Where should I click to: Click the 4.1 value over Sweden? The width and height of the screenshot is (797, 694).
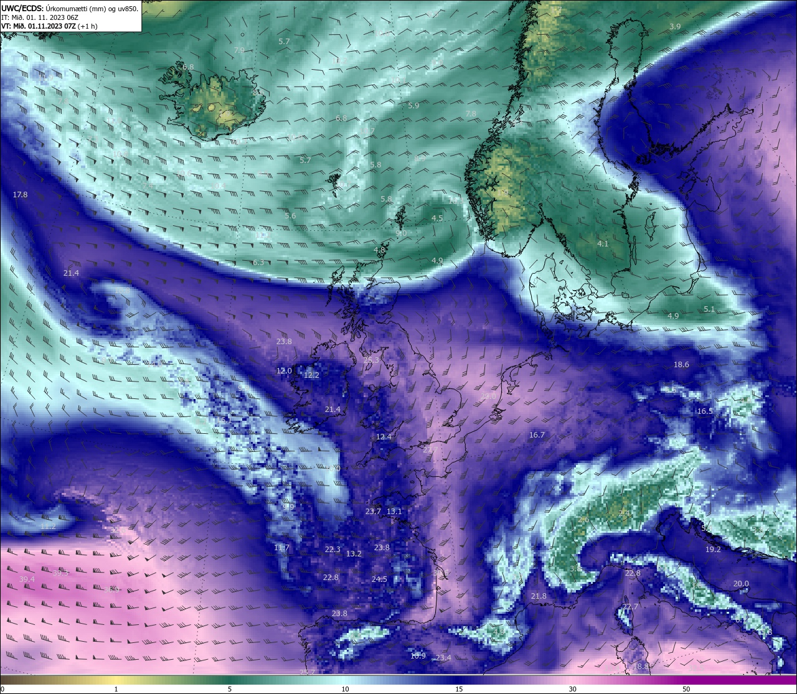[x=603, y=244]
